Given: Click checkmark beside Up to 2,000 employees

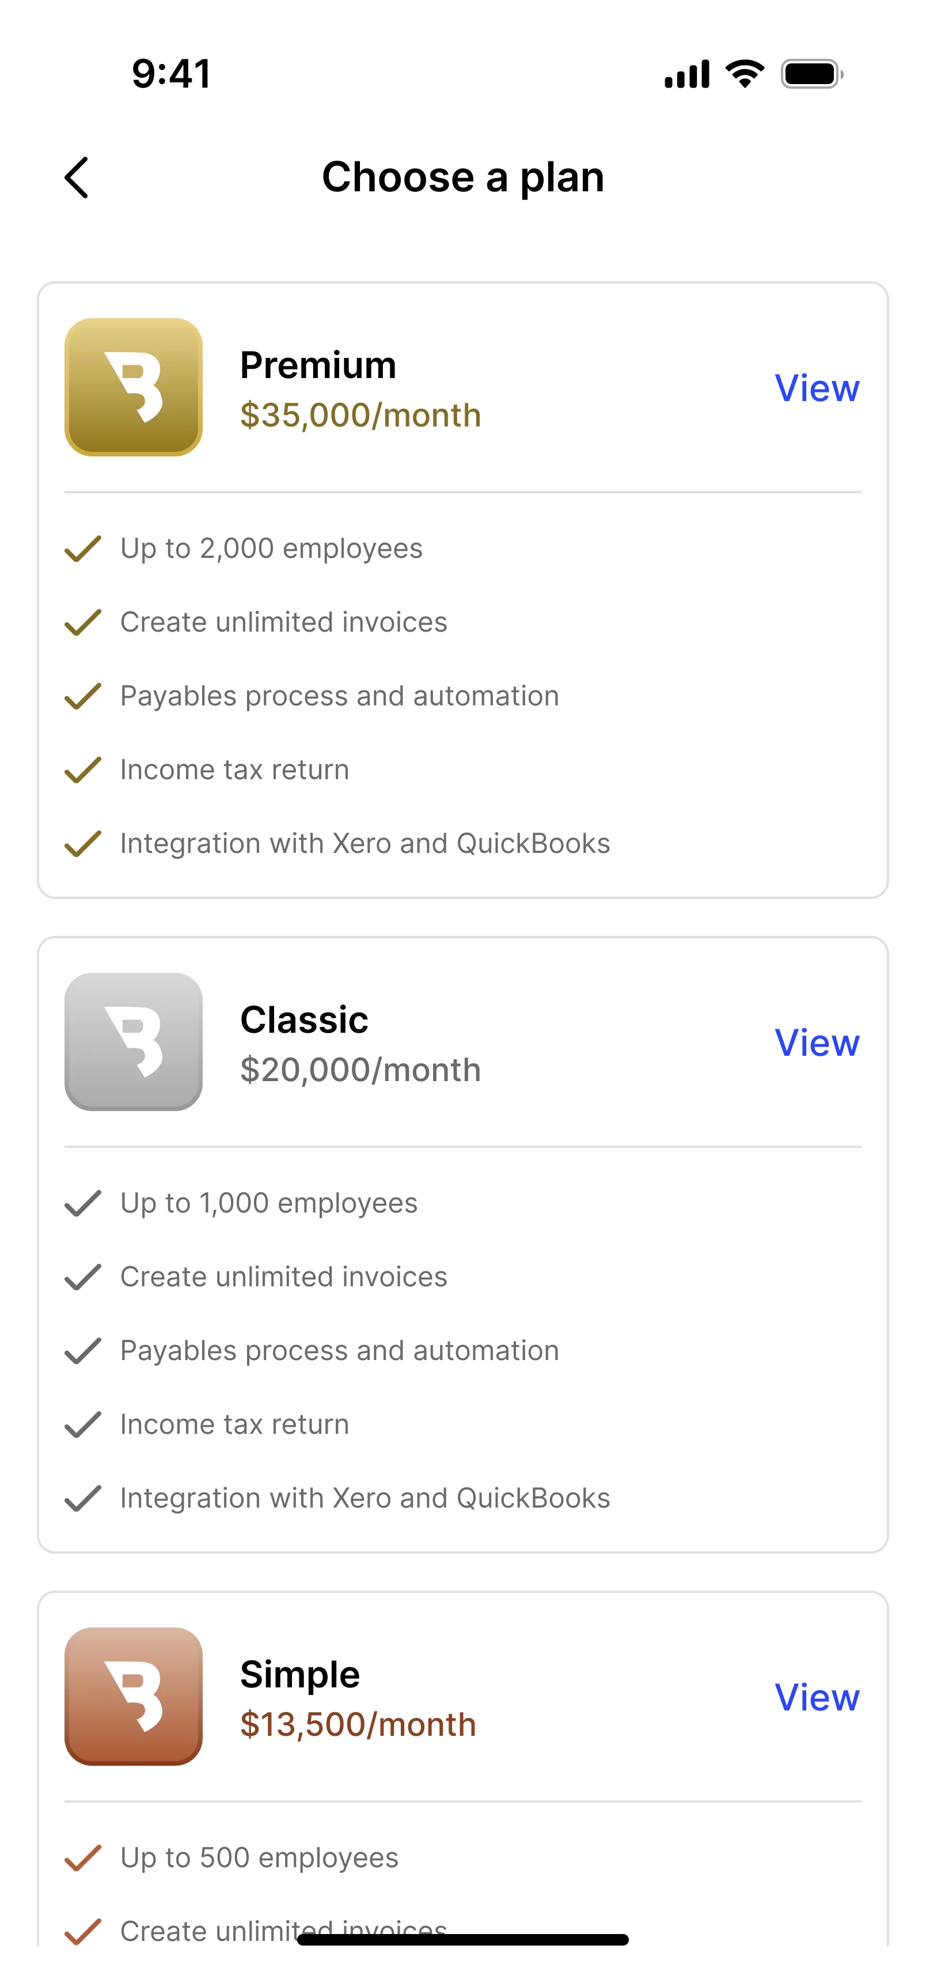Looking at the screenshot, I should (x=83, y=548).
